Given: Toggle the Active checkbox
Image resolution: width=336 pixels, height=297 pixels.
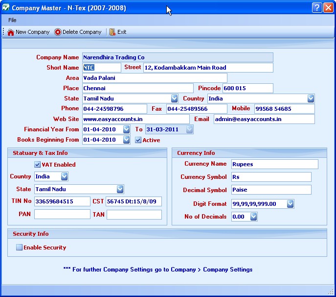Looking at the screenshot, I should coord(138,140).
